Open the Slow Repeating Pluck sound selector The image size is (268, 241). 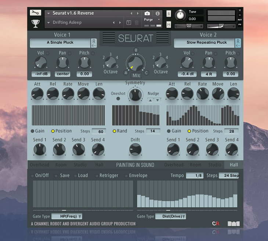pyautogui.click(x=204, y=43)
